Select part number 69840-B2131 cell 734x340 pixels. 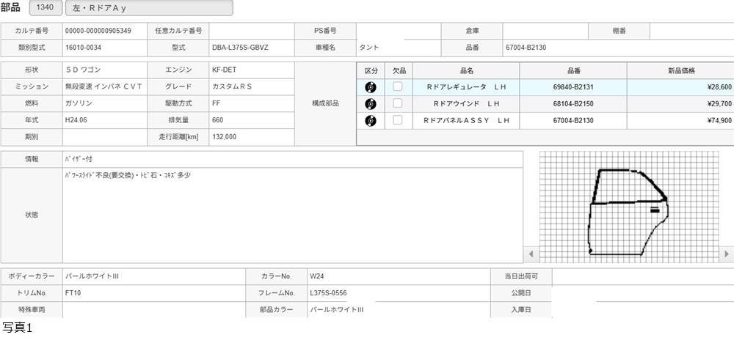(x=573, y=87)
